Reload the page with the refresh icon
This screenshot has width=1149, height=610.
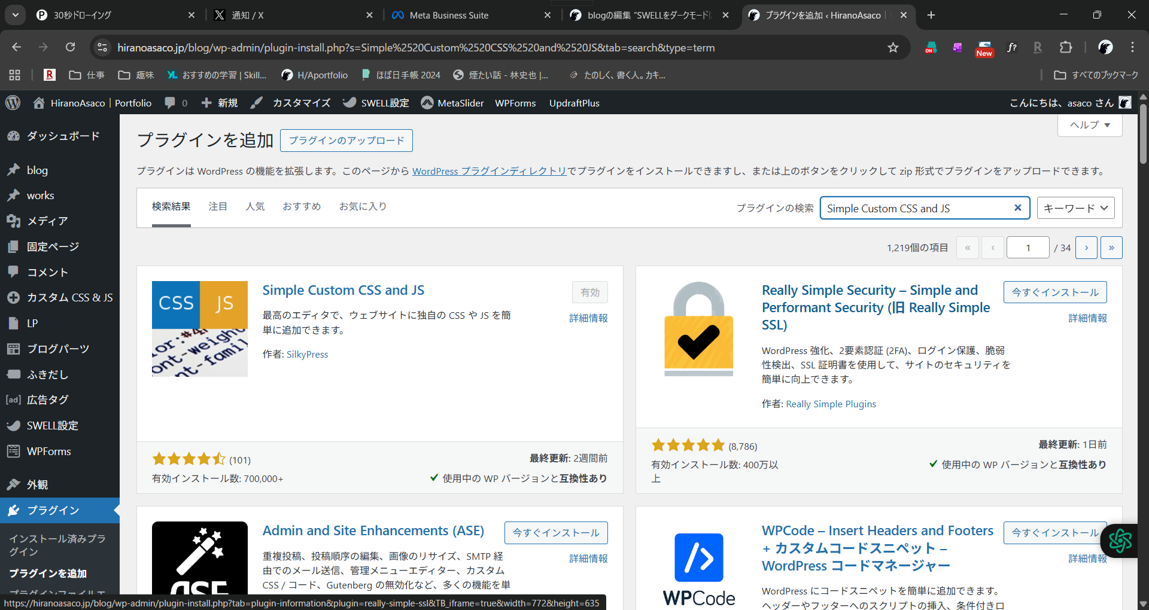[x=70, y=47]
